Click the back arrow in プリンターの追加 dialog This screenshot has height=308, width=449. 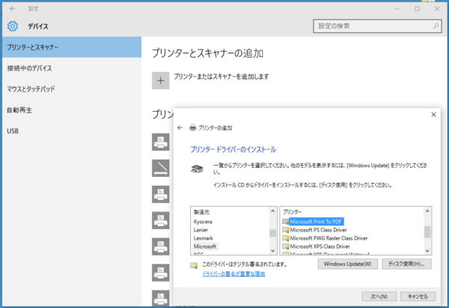pyautogui.click(x=180, y=127)
